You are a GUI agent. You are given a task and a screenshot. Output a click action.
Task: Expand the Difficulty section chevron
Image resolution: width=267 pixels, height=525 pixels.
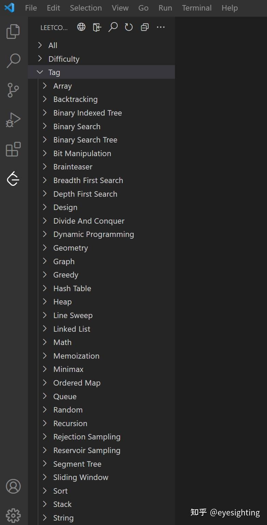click(40, 59)
